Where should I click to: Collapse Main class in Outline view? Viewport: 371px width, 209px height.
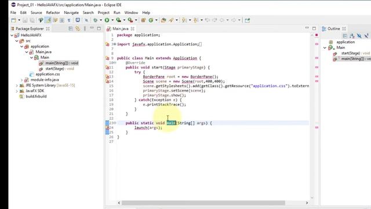pyautogui.click(x=325, y=48)
